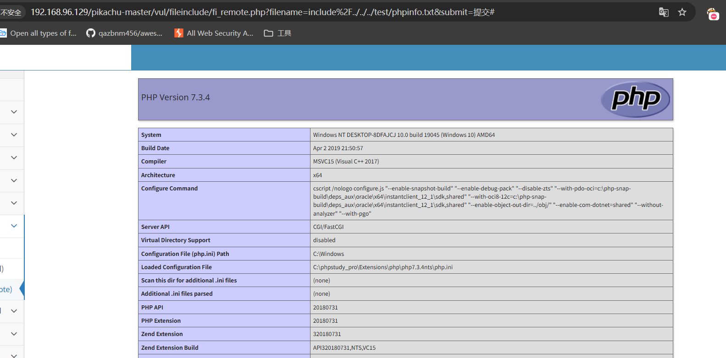Expand the second sidebar chevron below the 'ote)' item

pyautogui.click(x=14, y=334)
